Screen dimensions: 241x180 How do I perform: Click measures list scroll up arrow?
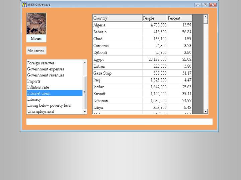[x=85, y=62]
